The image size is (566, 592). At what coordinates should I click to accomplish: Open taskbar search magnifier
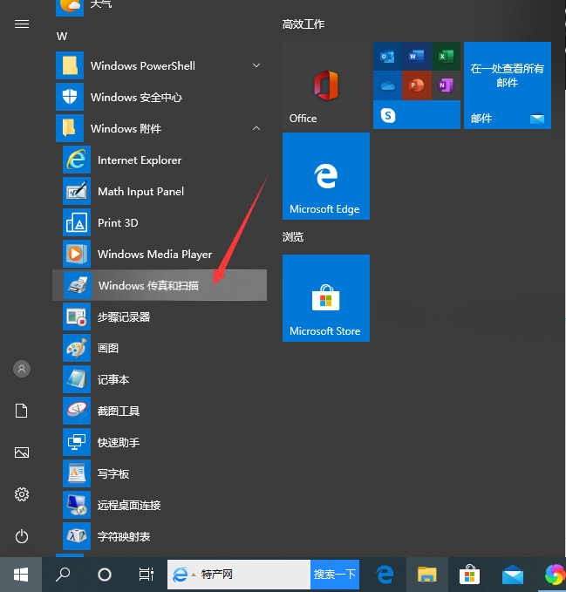(63, 575)
